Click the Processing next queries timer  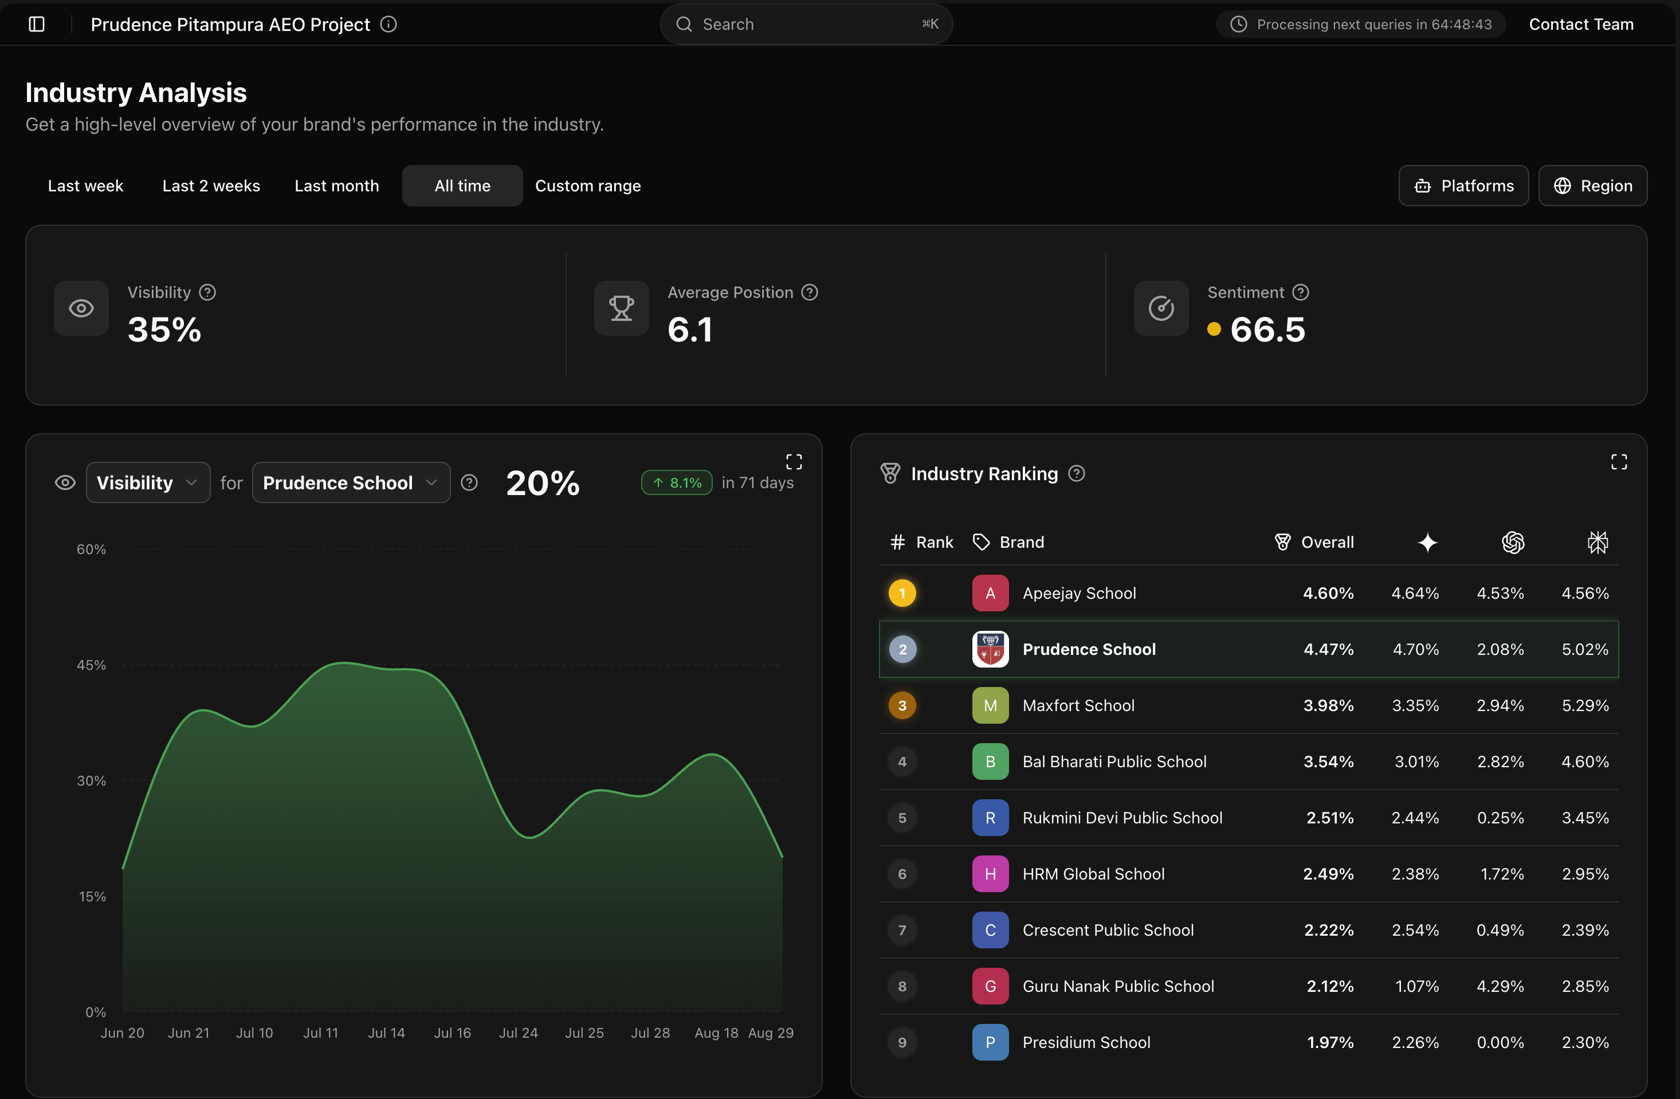[x=1361, y=24]
